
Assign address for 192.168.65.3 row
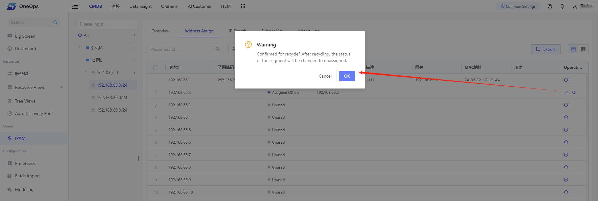566,105
